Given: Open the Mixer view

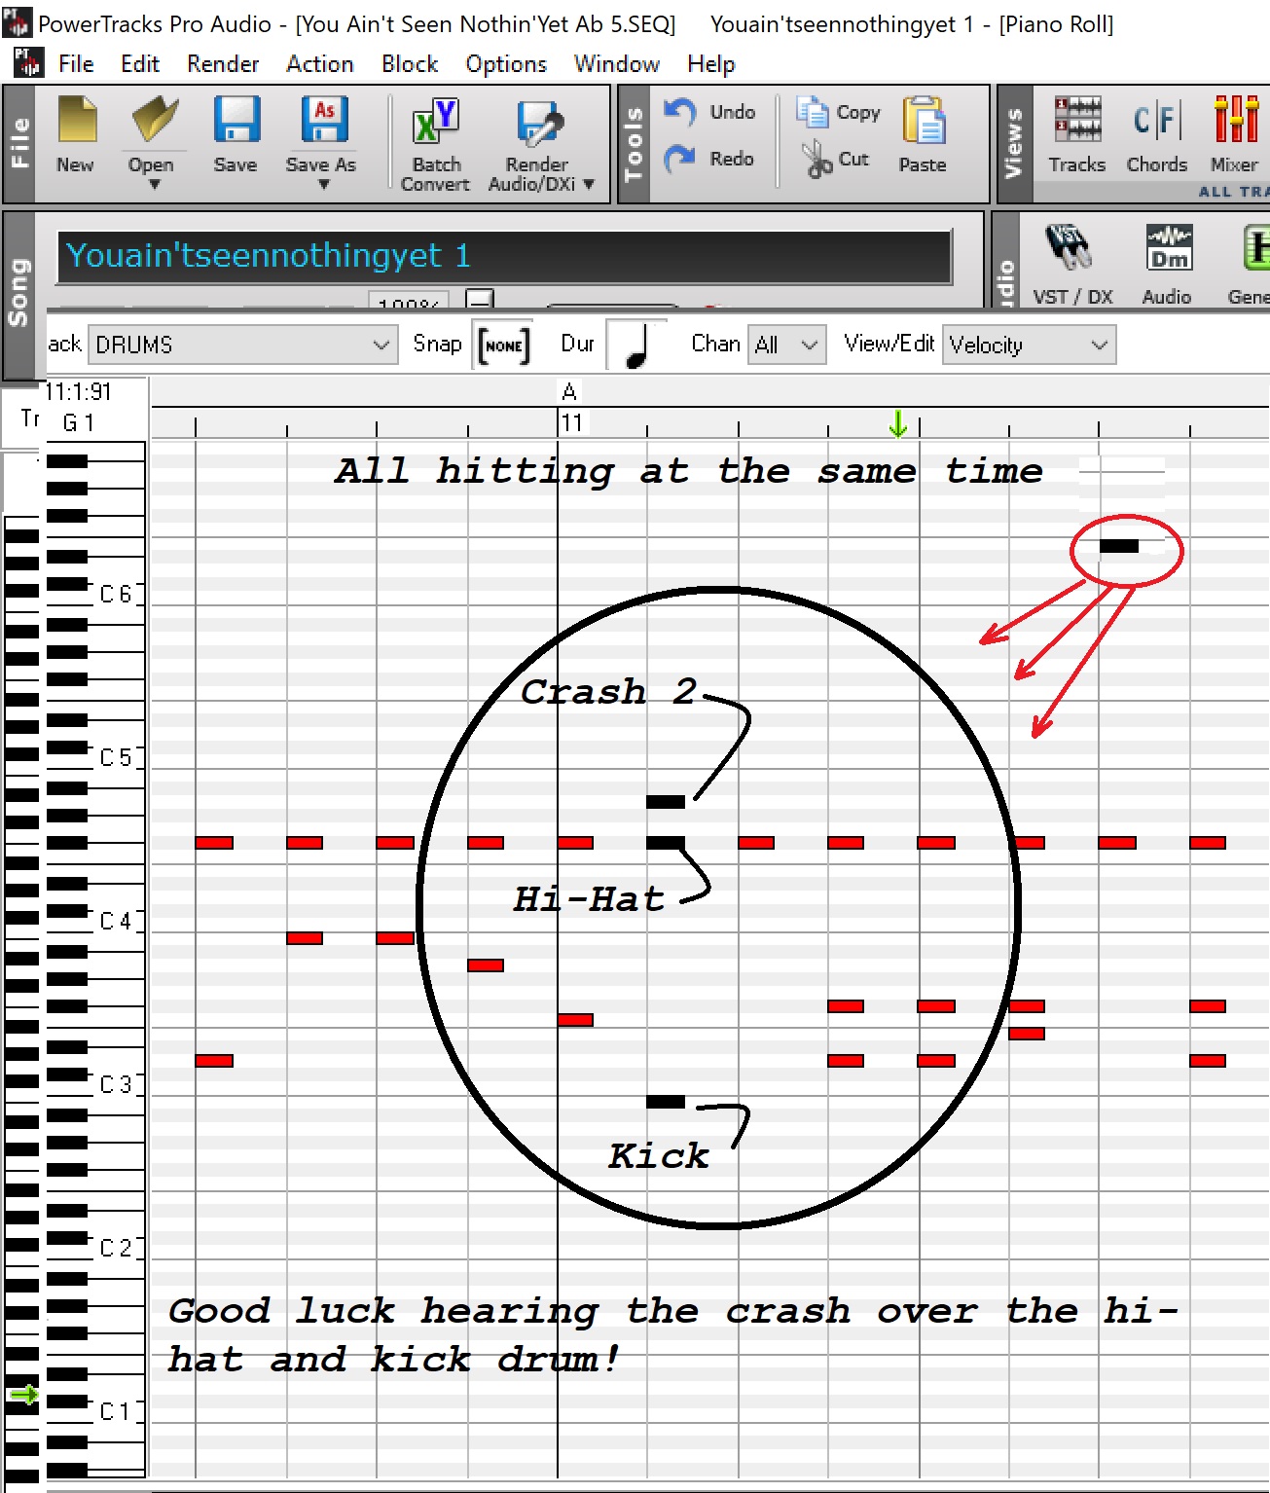Looking at the screenshot, I should pyautogui.click(x=1234, y=122).
